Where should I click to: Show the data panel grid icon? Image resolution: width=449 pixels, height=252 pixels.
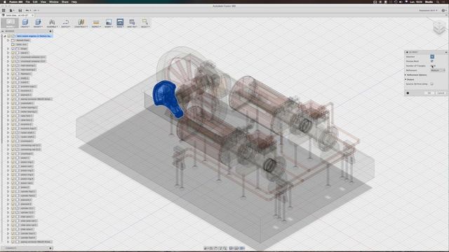click(4, 10)
